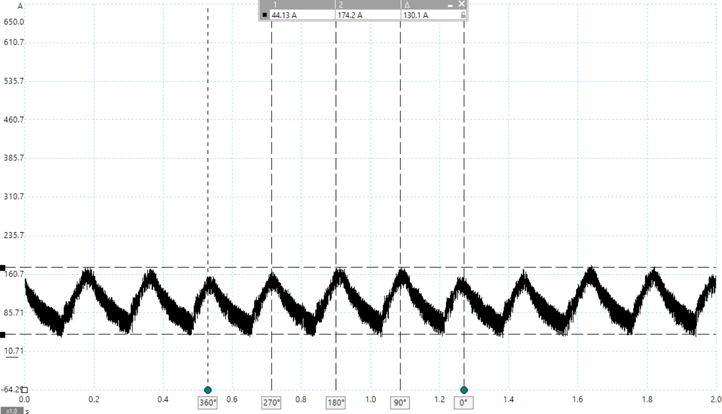Screen dimensions: 722x414
Task: Select the 44.13 A ruler 1 value
Action: pos(284,15)
